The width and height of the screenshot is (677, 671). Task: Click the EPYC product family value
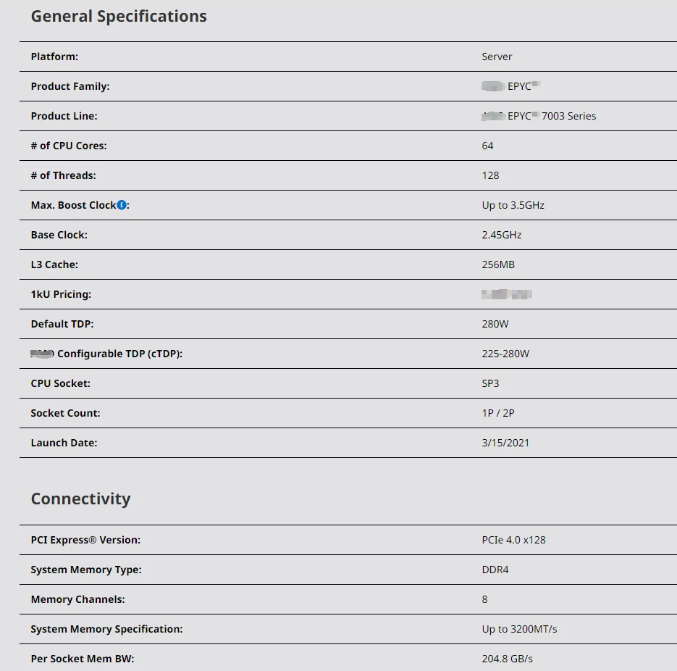click(513, 86)
